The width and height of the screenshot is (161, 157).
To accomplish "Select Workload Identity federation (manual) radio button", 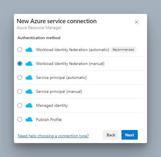I will pos(20,64).
